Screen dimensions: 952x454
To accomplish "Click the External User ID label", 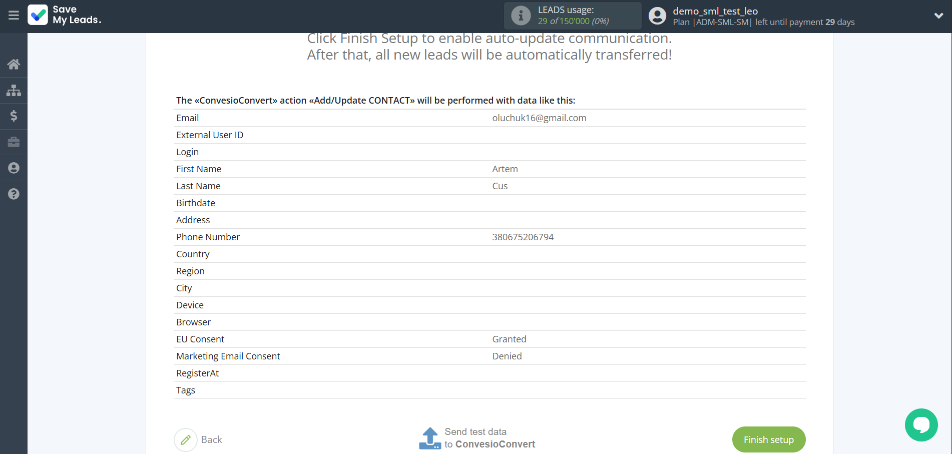I will point(210,135).
